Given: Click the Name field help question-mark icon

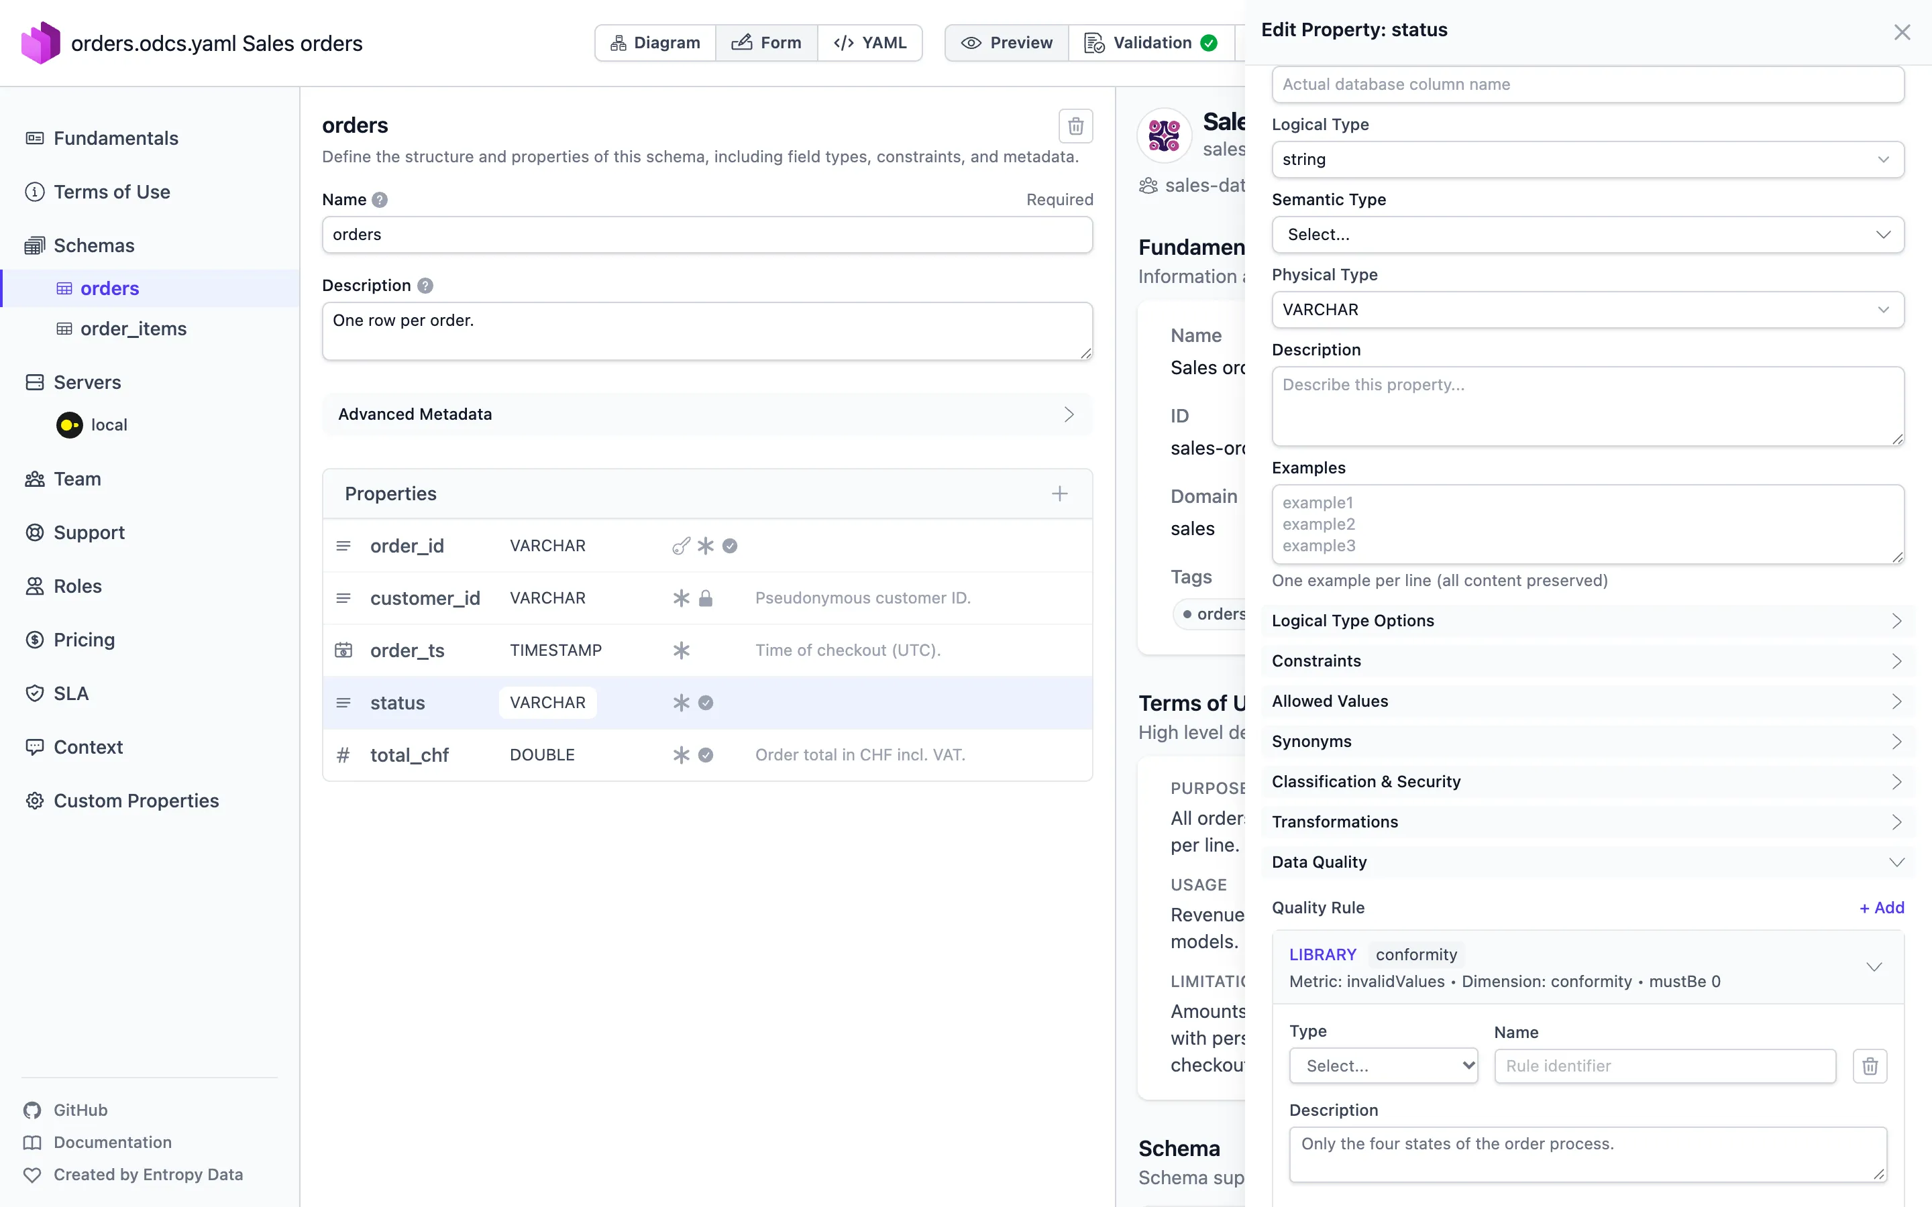Looking at the screenshot, I should (x=380, y=200).
